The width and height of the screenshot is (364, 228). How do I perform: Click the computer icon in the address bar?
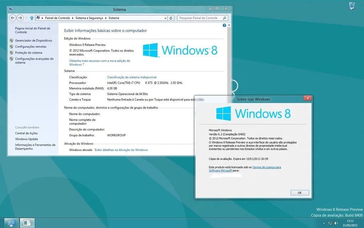(x=38, y=18)
